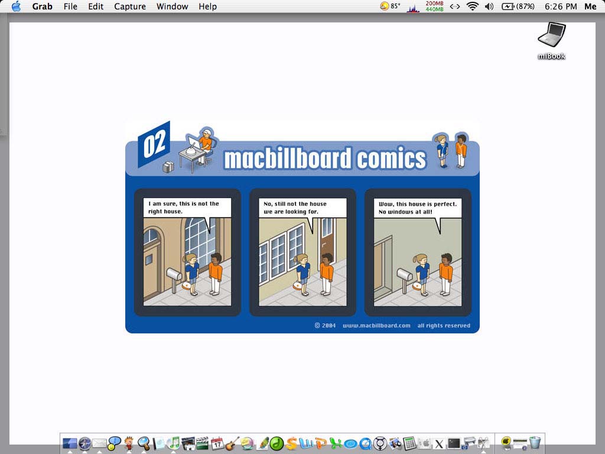Screen dimensions: 605x454
Task: Click the 200MB/440MB memory indicator
Action: (x=434, y=6)
